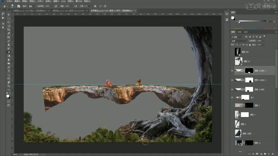Toggle visibility of layer 33 拷贝 2
The image size is (278, 156).
232,80
